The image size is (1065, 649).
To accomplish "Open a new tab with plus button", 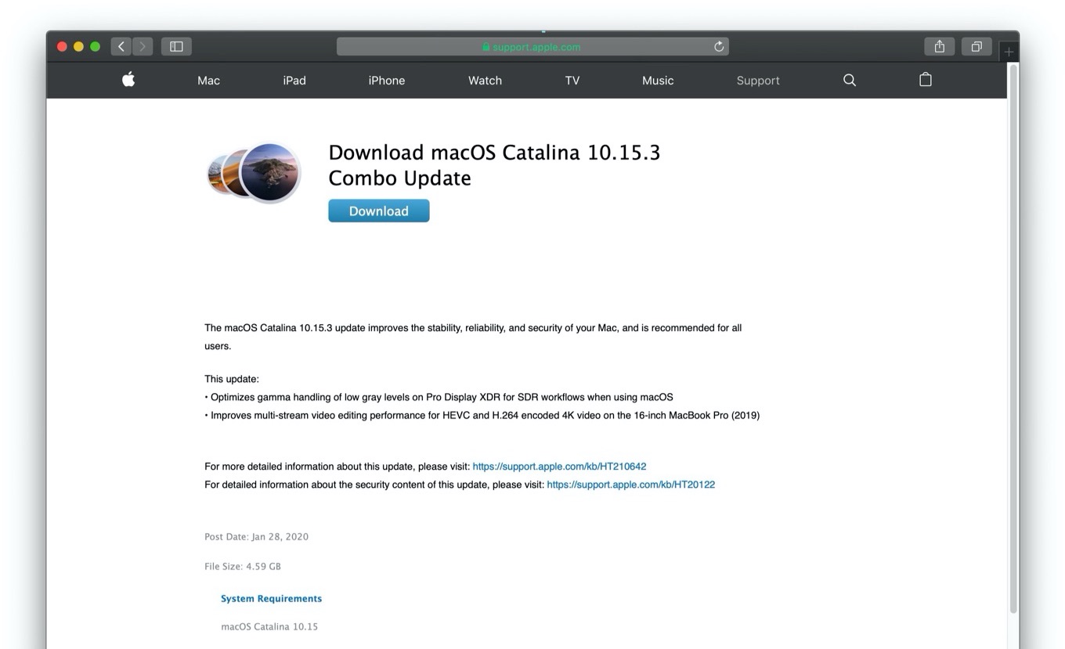I will pos(1009,52).
